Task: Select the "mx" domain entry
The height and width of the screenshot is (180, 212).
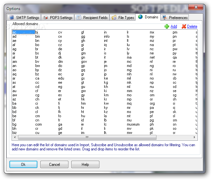Action: [152, 32]
